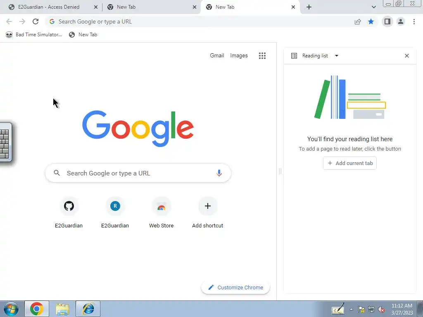Focus the Google search box
Screen dimensions: 423x317
tap(138, 173)
